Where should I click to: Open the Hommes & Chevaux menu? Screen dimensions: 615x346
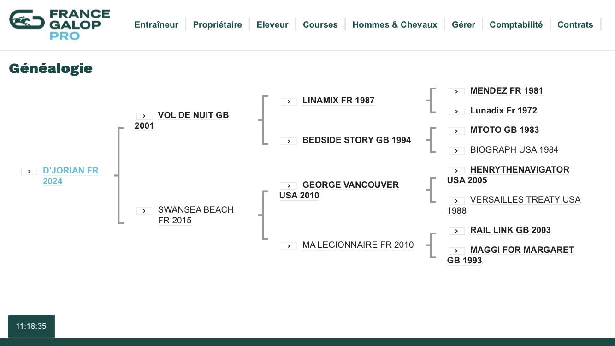point(395,25)
